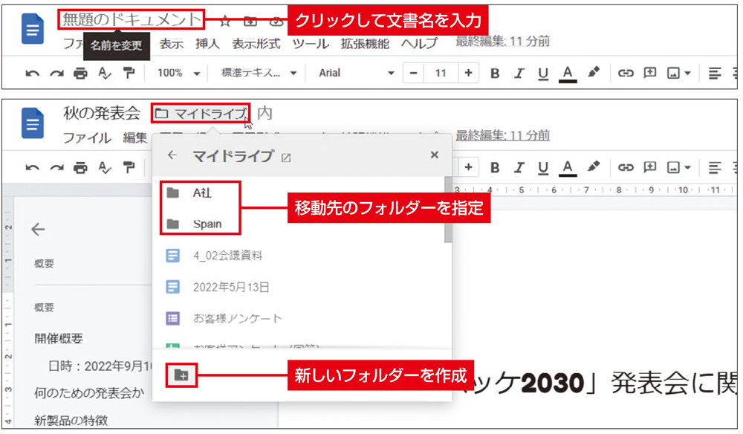Viewport: 743px width, 434px height.
Task: Toggle bold formatting
Action: tap(495, 73)
